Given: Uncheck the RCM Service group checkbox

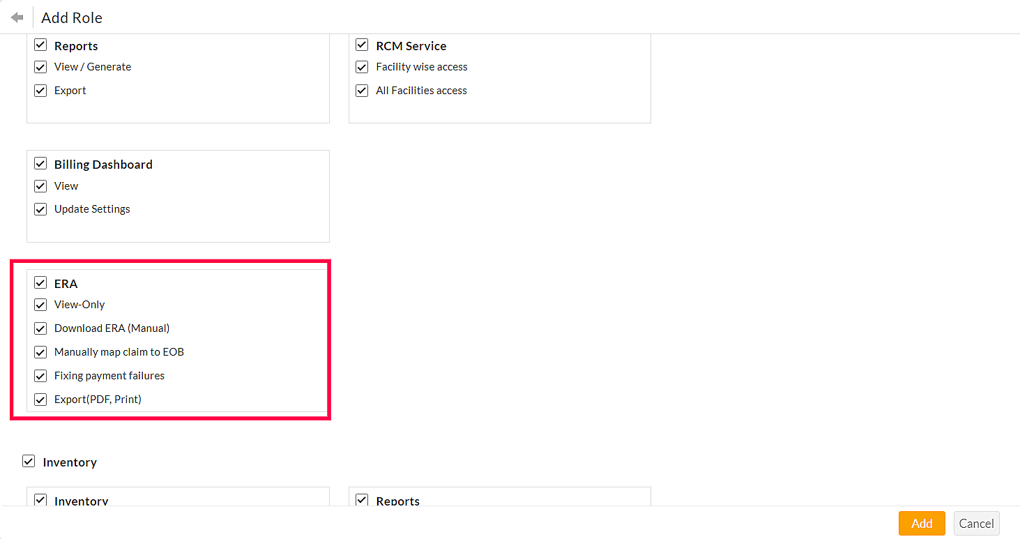Looking at the screenshot, I should [x=362, y=45].
